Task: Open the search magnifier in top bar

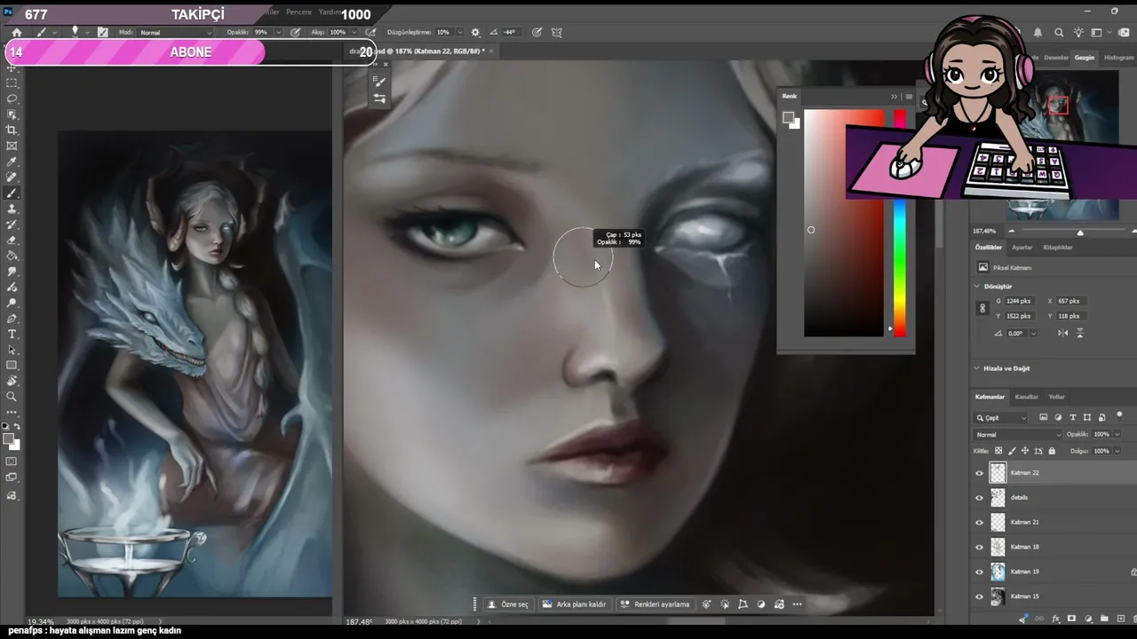Action: click(1059, 33)
